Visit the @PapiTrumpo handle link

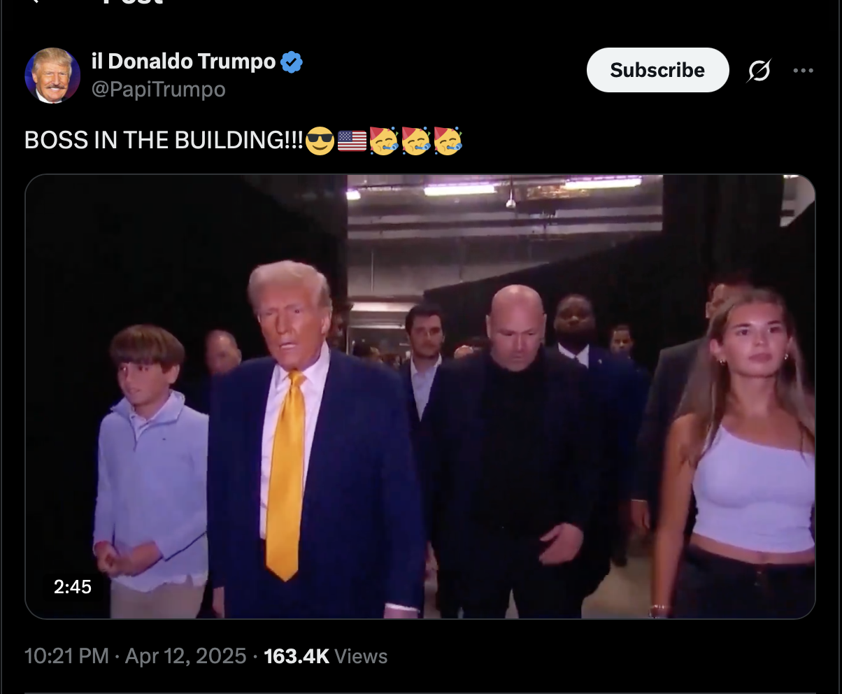click(x=159, y=90)
